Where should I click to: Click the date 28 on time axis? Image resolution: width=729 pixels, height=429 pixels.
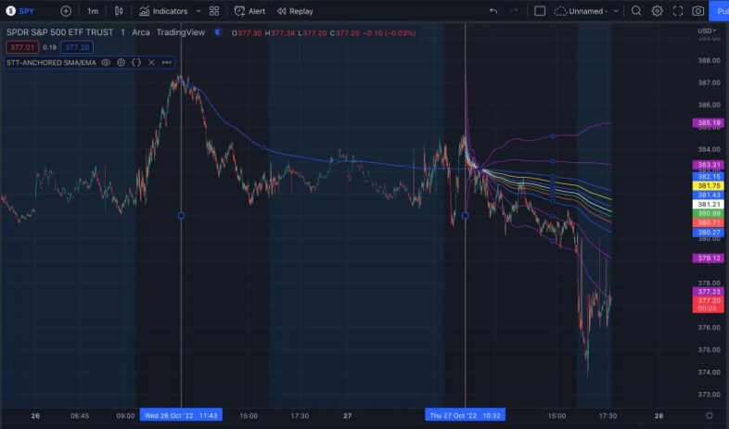click(x=659, y=415)
